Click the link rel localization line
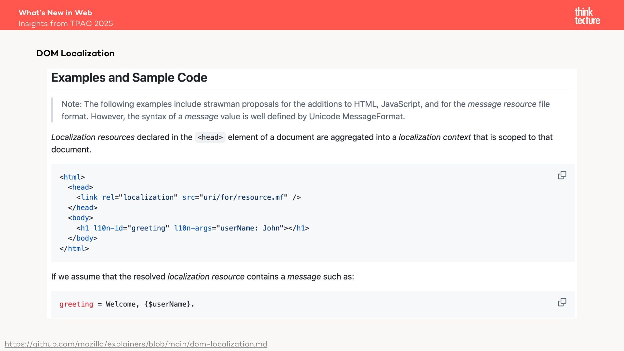 click(188, 198)
